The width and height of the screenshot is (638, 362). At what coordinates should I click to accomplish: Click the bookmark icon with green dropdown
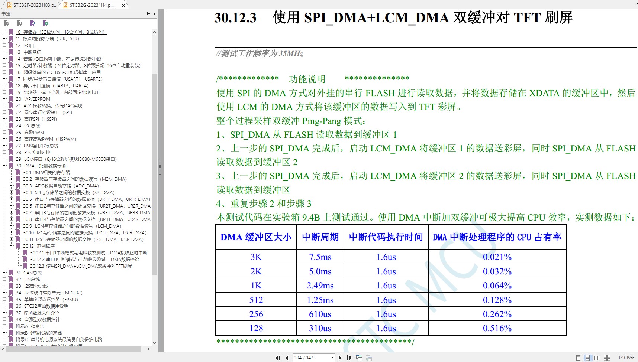46,23
